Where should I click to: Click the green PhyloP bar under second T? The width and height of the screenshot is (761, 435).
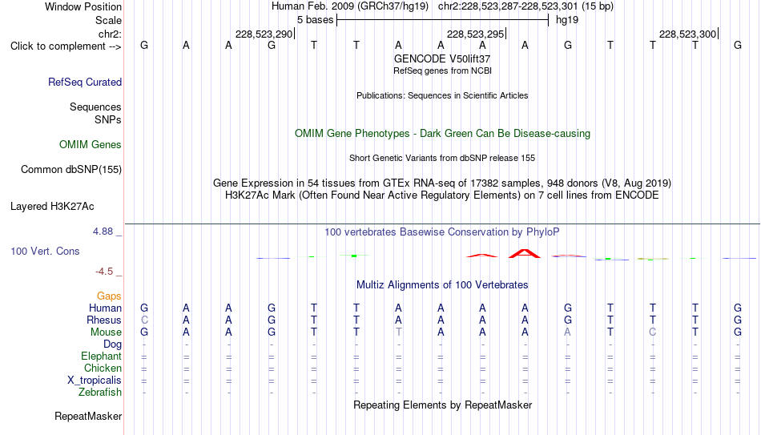point(354,256)
